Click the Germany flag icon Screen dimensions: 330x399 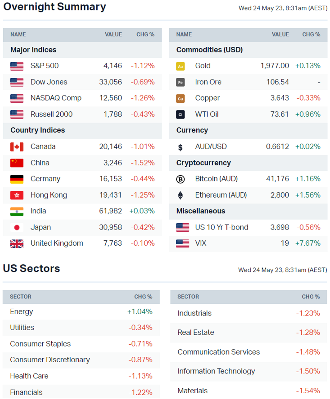(x=17, y=179)
